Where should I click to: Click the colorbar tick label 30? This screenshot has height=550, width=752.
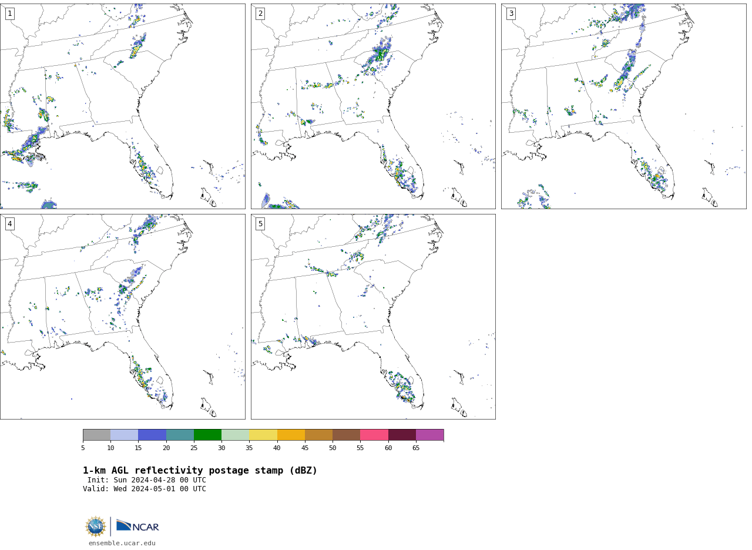(x=221, y=448)
